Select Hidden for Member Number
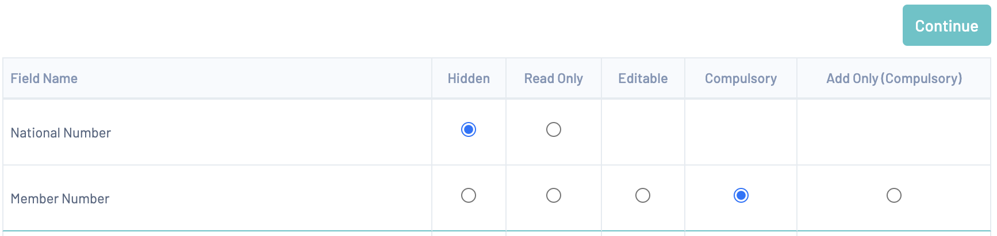This screenshot has height=236, width=997. [469, 195]
